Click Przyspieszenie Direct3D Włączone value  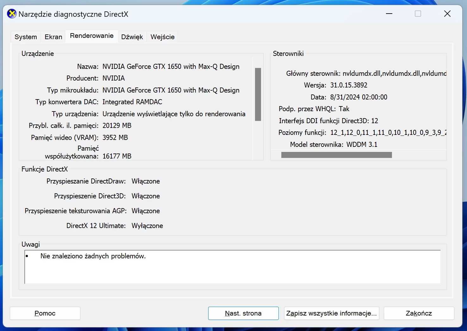point(146,196)
